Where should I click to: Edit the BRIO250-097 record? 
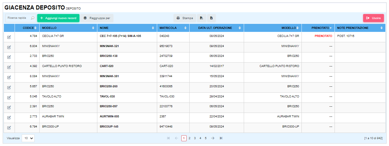[x=9, y=108]
